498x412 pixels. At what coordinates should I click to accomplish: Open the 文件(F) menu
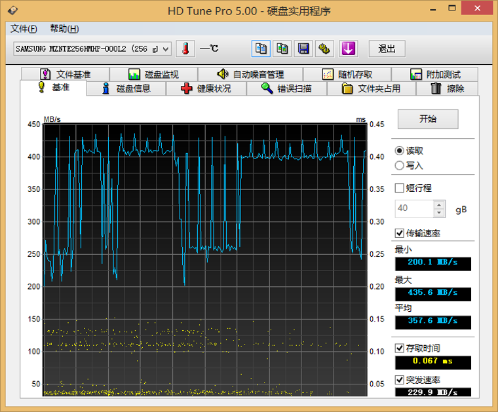coord(24,29)
